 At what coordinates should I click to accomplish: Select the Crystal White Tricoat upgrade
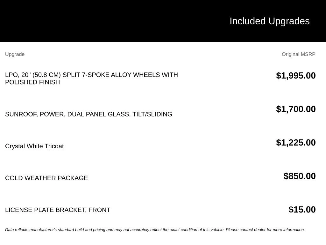tap(34, 146)
